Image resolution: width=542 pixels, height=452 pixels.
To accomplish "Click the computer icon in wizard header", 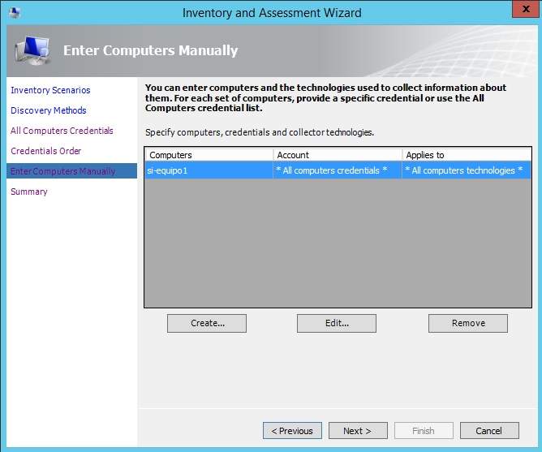I will tap(33, 51).
